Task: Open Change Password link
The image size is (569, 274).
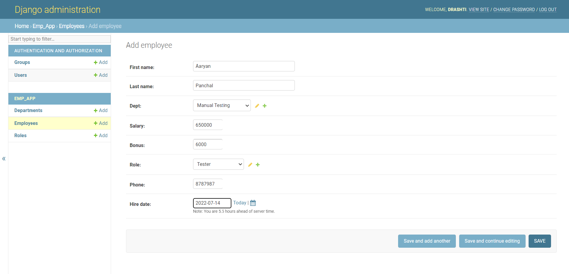Action: coord(514,10)
